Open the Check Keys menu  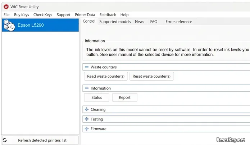[x=43, y=15]
